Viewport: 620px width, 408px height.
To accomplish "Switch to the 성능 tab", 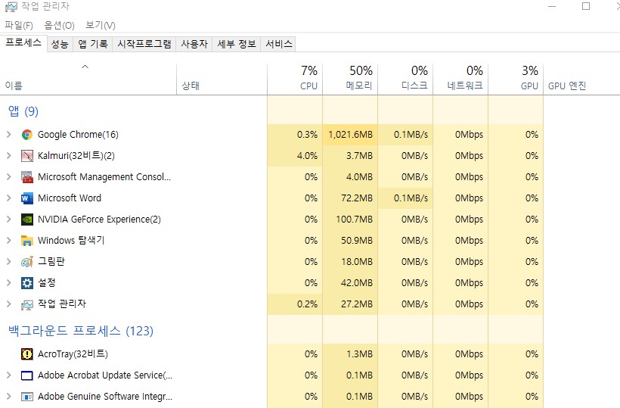I will pos(60,44).
